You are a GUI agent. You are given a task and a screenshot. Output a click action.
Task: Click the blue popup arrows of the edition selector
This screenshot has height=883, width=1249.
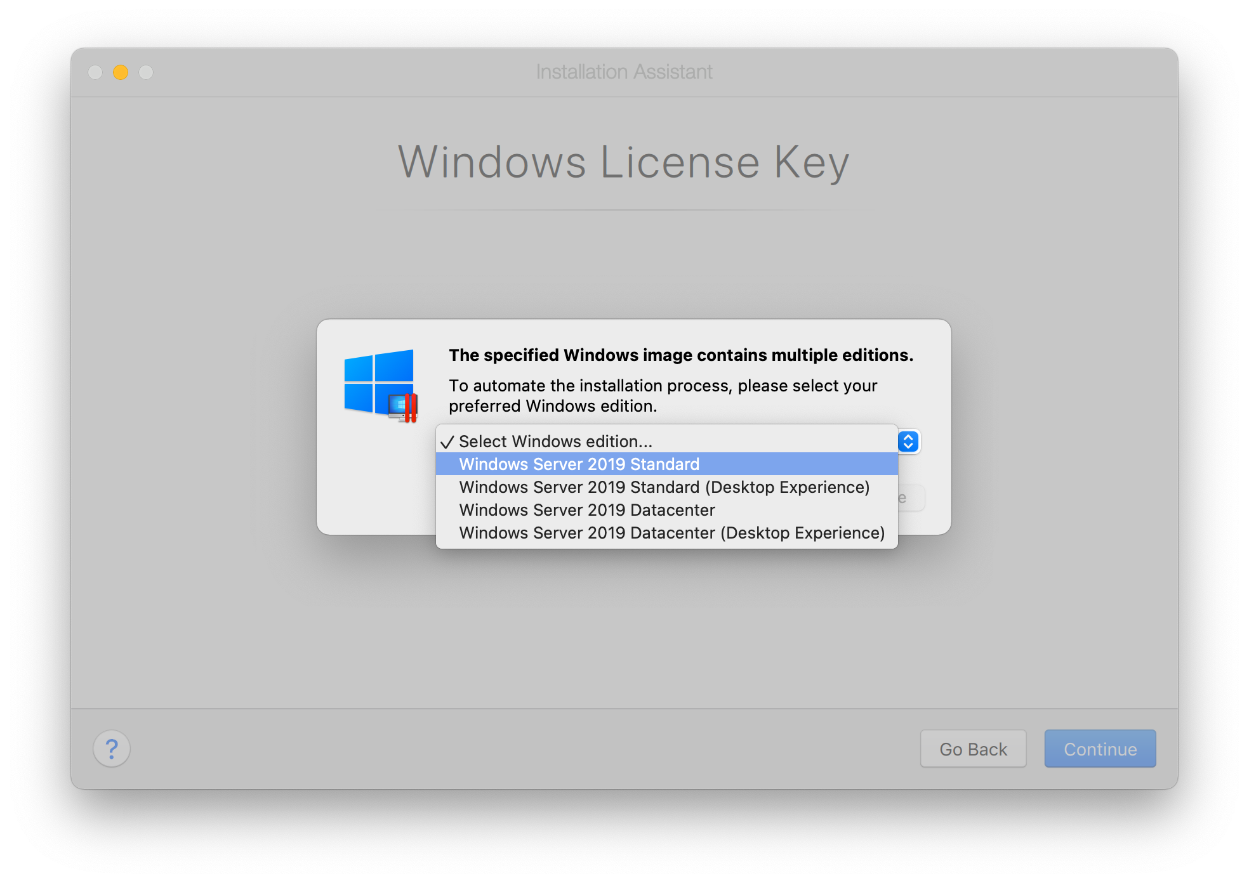[x=908, y=442]
